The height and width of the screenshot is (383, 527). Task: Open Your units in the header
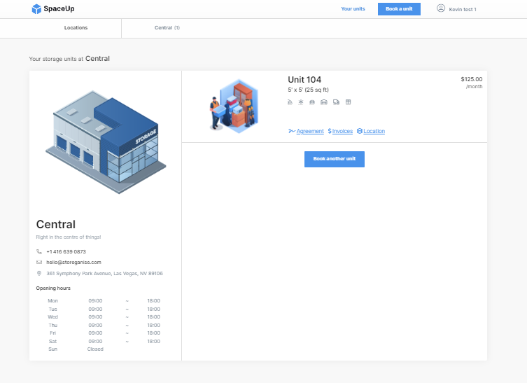pos(353,8)
